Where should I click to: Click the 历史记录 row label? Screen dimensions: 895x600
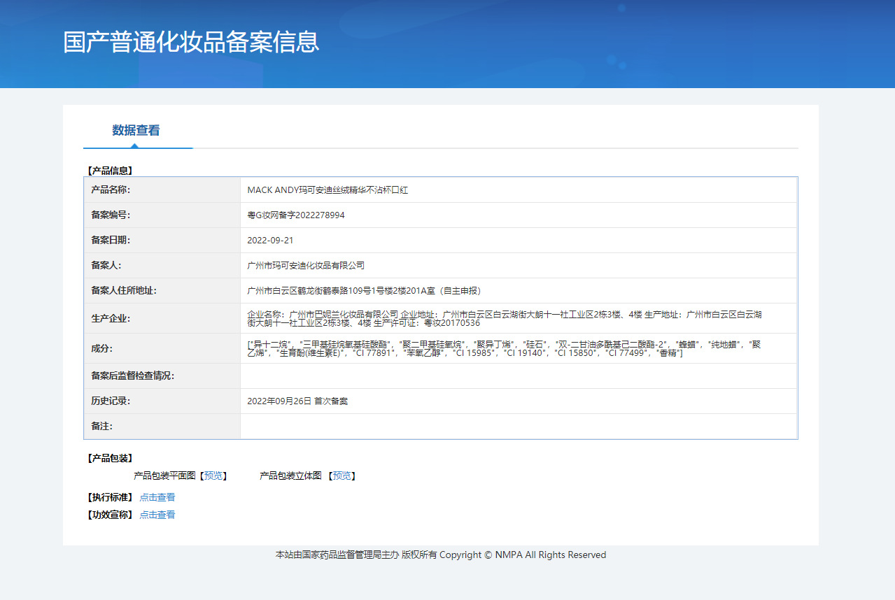tap(111, 401)
